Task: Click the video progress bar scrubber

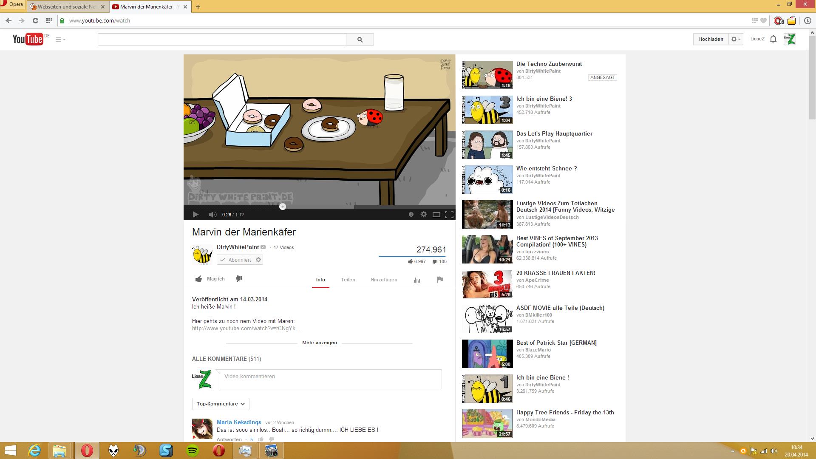Action: point(283,207)
